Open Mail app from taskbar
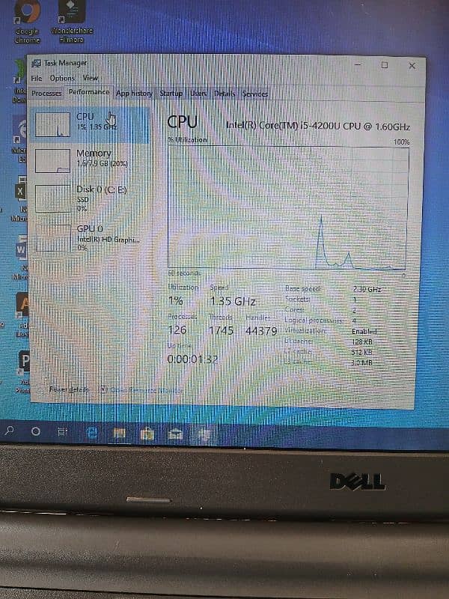 pos(175,434)
